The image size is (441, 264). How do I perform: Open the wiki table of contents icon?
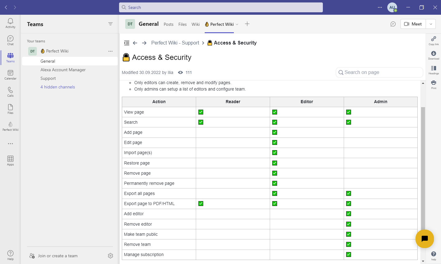coord(127,43)
